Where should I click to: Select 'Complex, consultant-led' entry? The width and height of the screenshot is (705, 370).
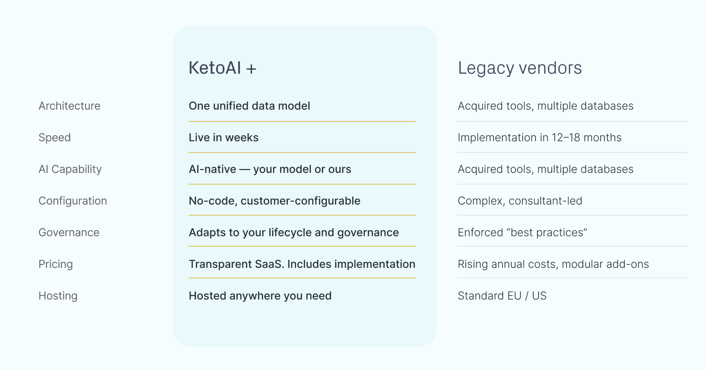[x=520, y=201]
